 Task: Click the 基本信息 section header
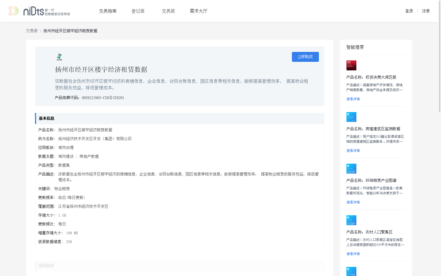180,118
